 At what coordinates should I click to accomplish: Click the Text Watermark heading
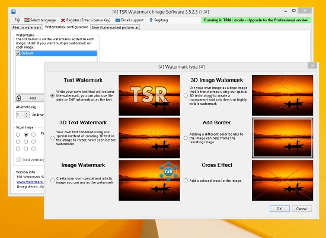click(x=83, y=80)
